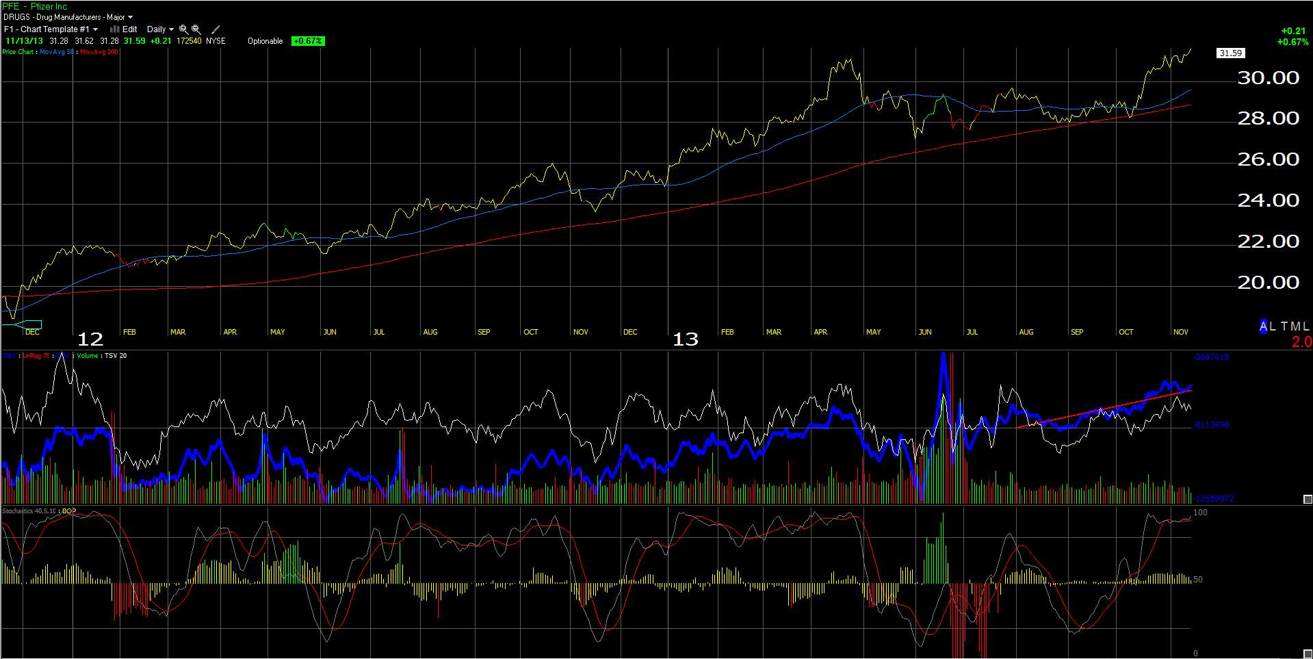Click the zoom in magnifier icon

pyautogui.click(x=183, y=29)
